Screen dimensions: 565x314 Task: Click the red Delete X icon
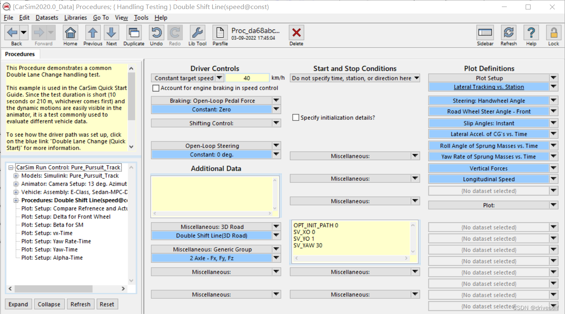296,33
